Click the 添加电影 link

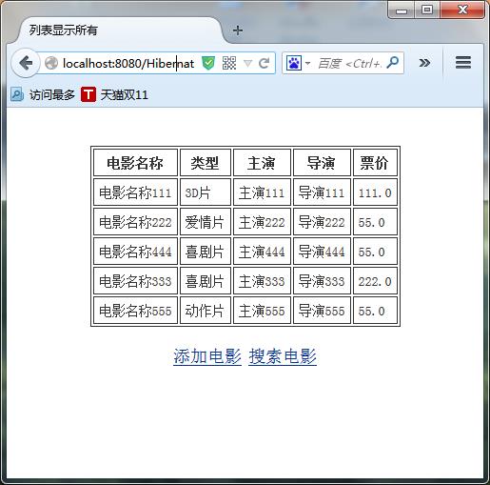(207, 356)
